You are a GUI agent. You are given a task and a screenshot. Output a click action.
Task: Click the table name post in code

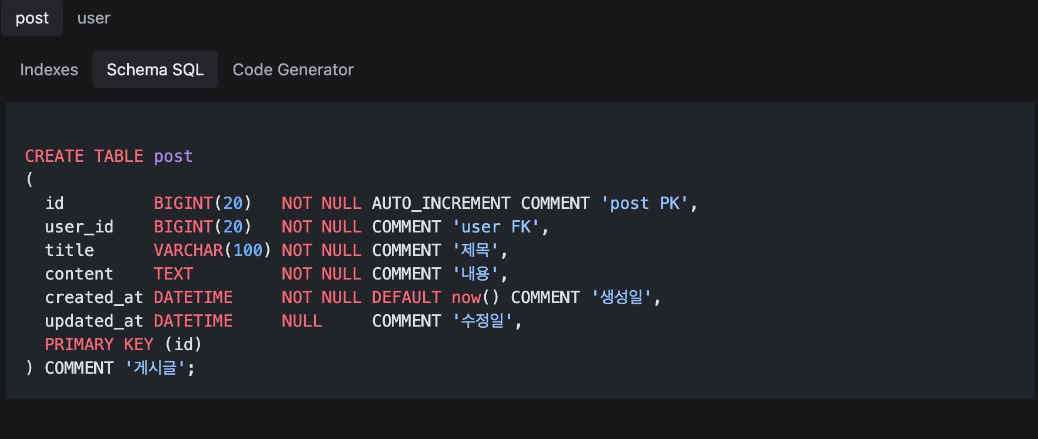[173, 156]
